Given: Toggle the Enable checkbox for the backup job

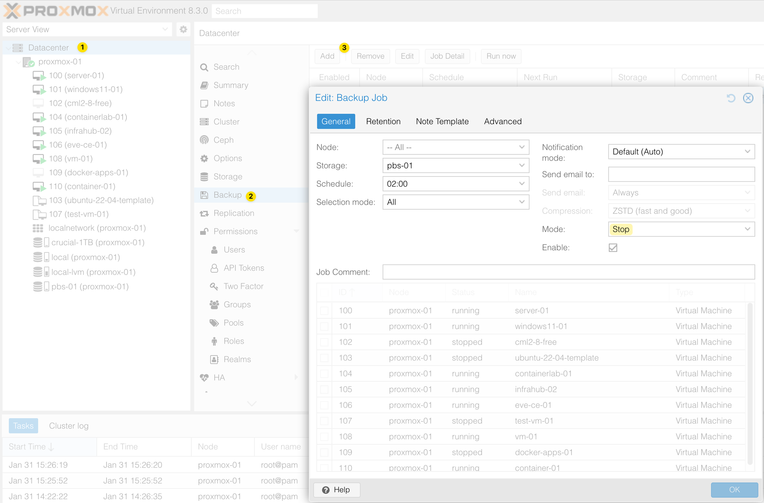Looking at the screenshot, I should (x=613, y=248).
